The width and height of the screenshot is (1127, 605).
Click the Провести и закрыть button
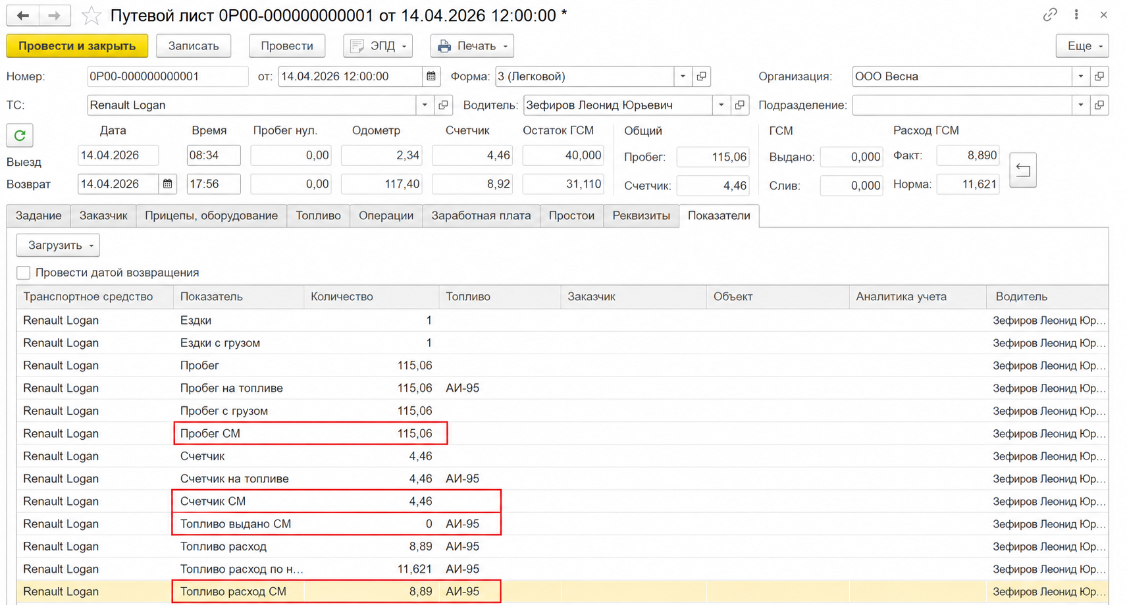pos(77,46)
